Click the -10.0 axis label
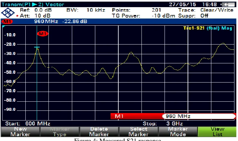The width and height of the screenshot is (238, 141). [x=10, y=35]
